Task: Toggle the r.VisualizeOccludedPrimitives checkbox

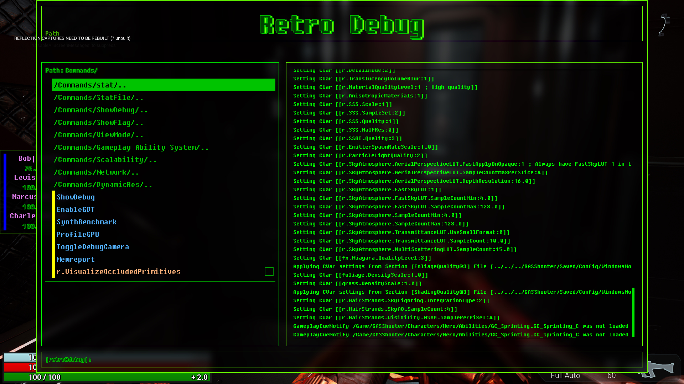Action: pyautogui.click(x=269, y=272)
